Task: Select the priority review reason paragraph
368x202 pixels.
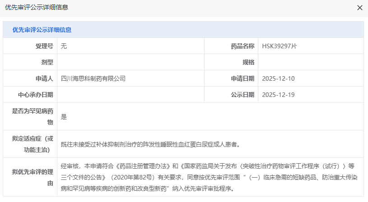Action: point(209,177)
